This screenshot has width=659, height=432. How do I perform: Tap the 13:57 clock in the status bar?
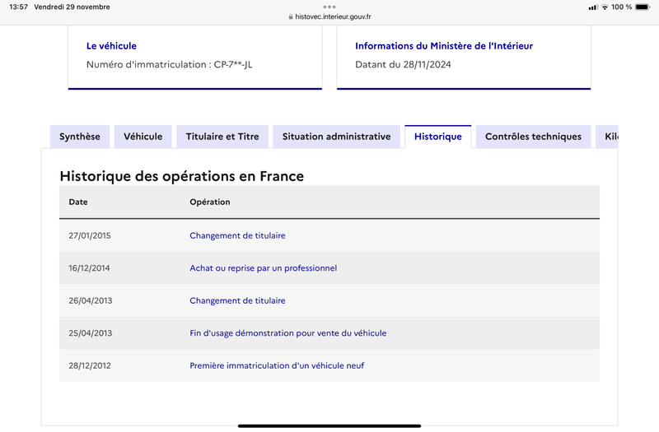[18, 7]
